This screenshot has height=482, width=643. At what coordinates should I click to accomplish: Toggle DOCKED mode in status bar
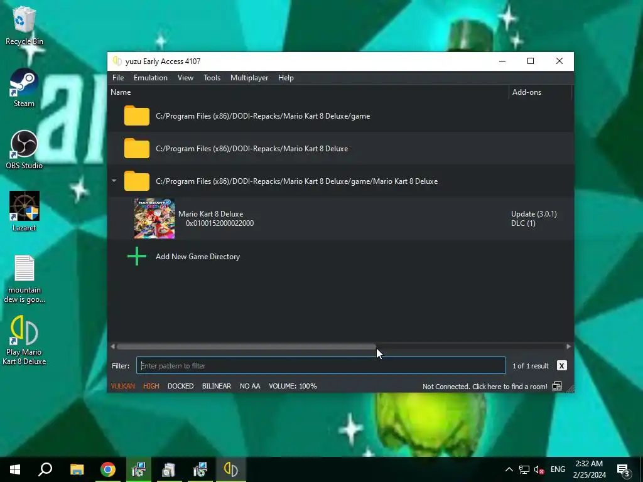pos(180,386)
